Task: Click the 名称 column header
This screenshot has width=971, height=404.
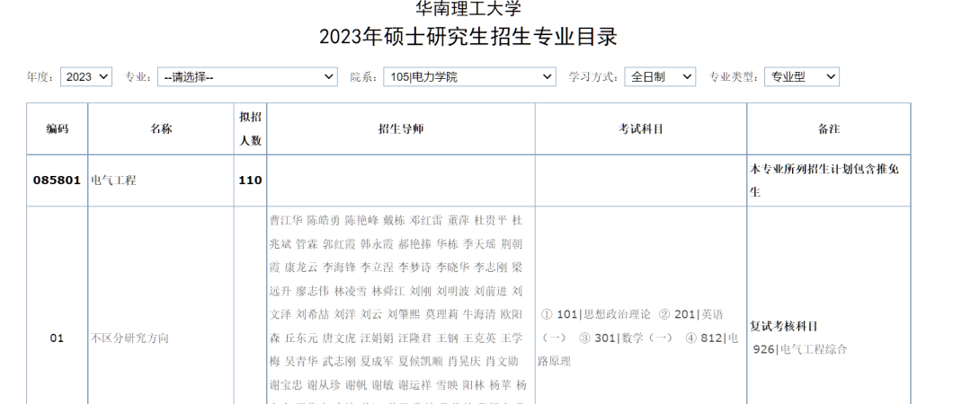Action: point(161,128)
